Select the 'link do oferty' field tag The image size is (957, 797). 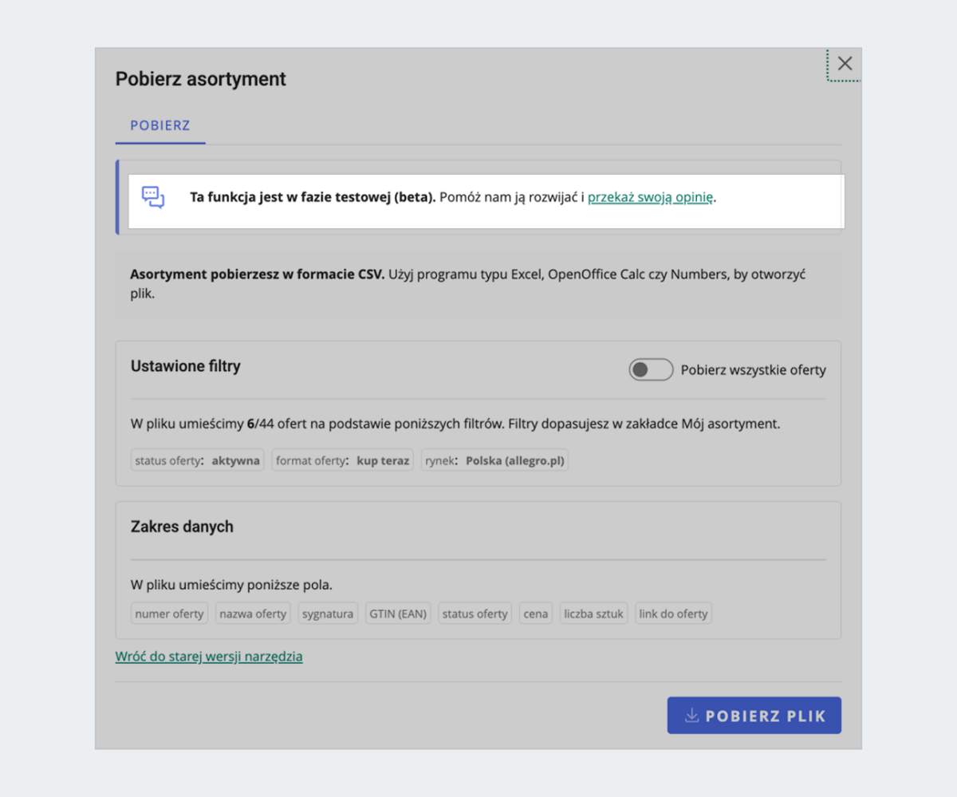673,614
